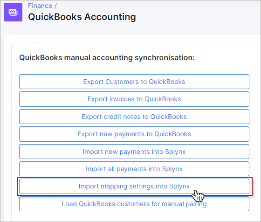Import new payments into Splynx

134,152
